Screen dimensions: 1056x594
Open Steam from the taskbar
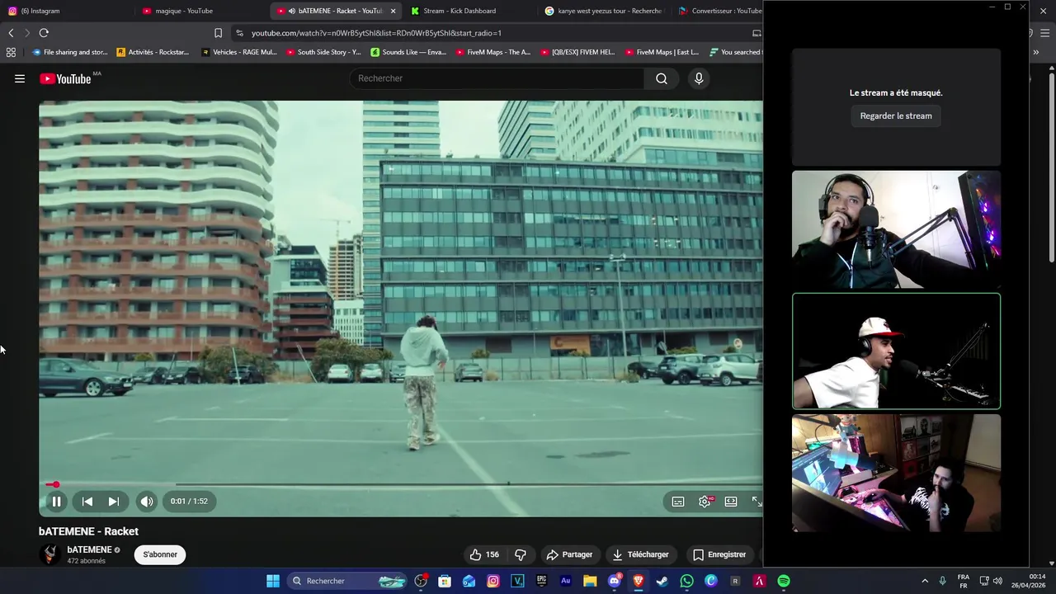pos(662,581)
